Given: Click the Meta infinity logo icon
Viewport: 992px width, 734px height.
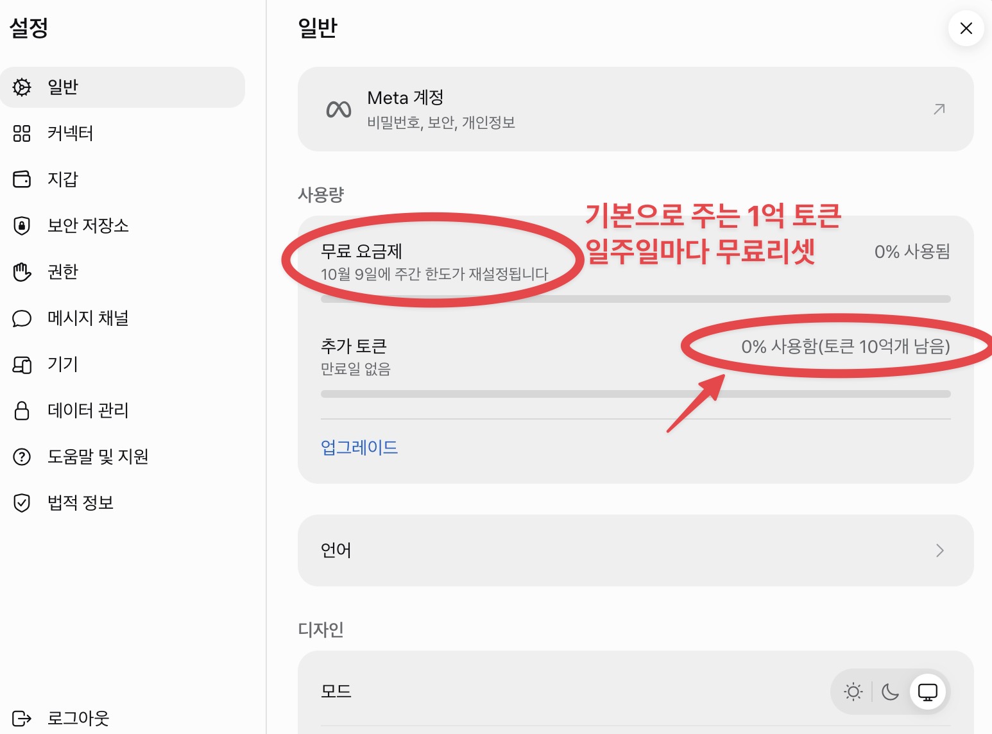Looking at the screenshot, I should [339, 110].
